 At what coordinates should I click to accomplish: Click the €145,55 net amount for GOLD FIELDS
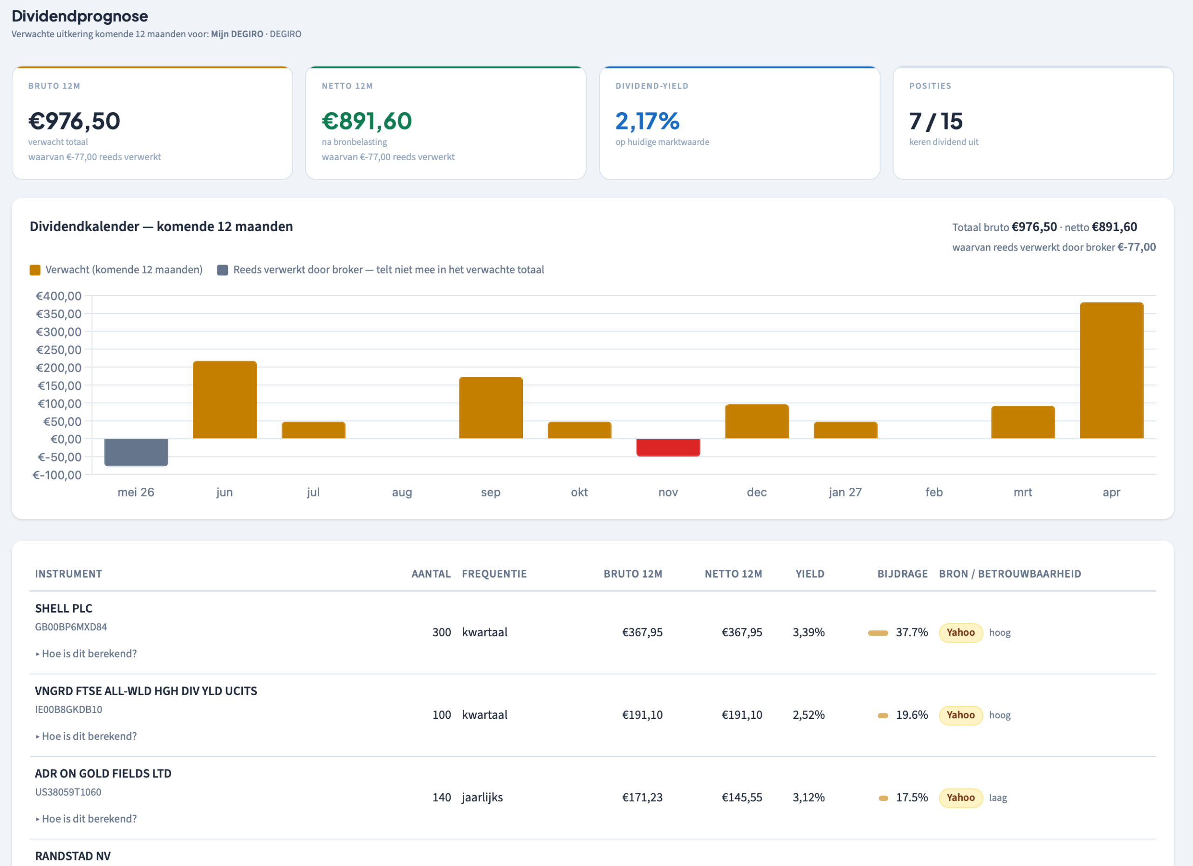pyautogui.click(x=742, y=798)
